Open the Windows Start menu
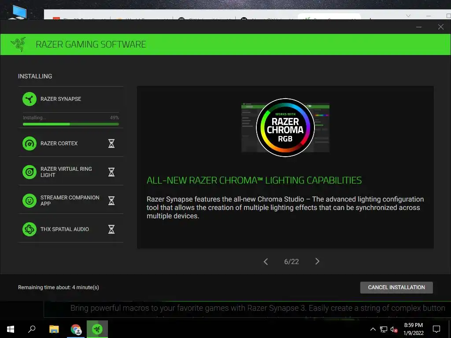This screenshot has width=451, height=338. [11, 329]
